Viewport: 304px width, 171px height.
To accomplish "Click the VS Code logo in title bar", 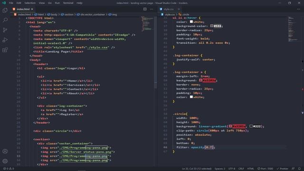I will point(4,3).
